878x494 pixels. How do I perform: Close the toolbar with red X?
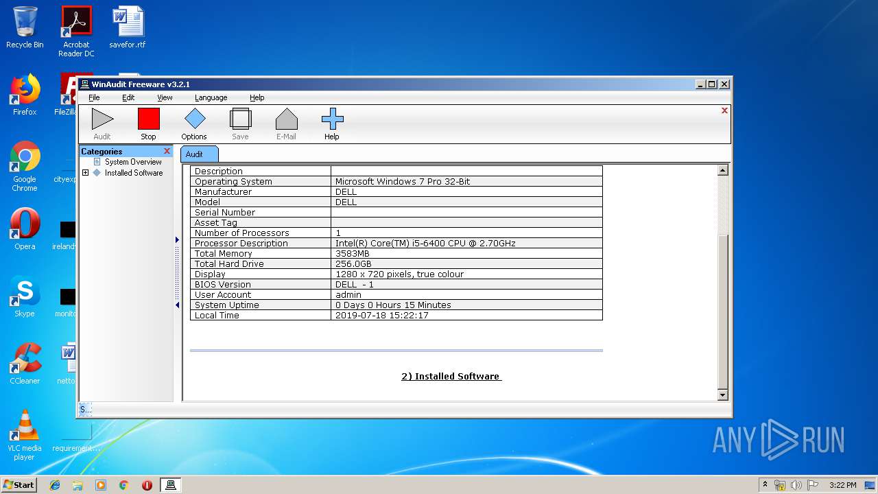[724, 110]
